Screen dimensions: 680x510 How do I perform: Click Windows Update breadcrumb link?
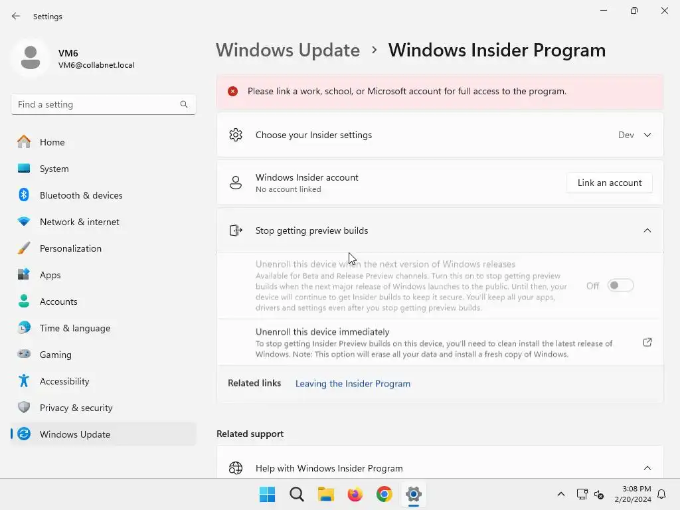point(288,50)
